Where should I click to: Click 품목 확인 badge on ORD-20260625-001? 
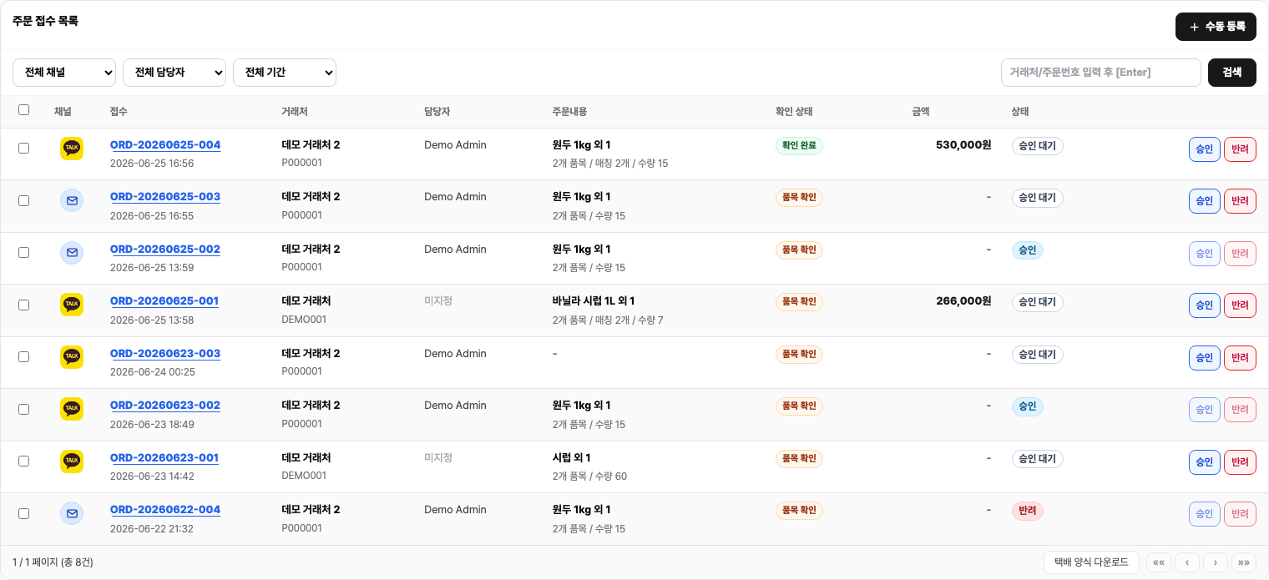click(x=799, y=302)
